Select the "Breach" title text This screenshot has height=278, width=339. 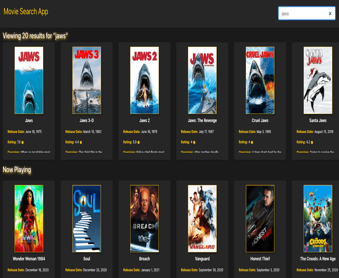point(144,259)
